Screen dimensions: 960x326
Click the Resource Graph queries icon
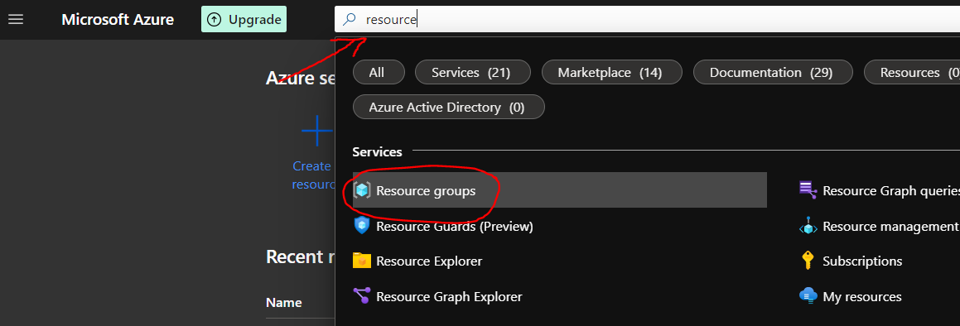(x=808, y=190)
